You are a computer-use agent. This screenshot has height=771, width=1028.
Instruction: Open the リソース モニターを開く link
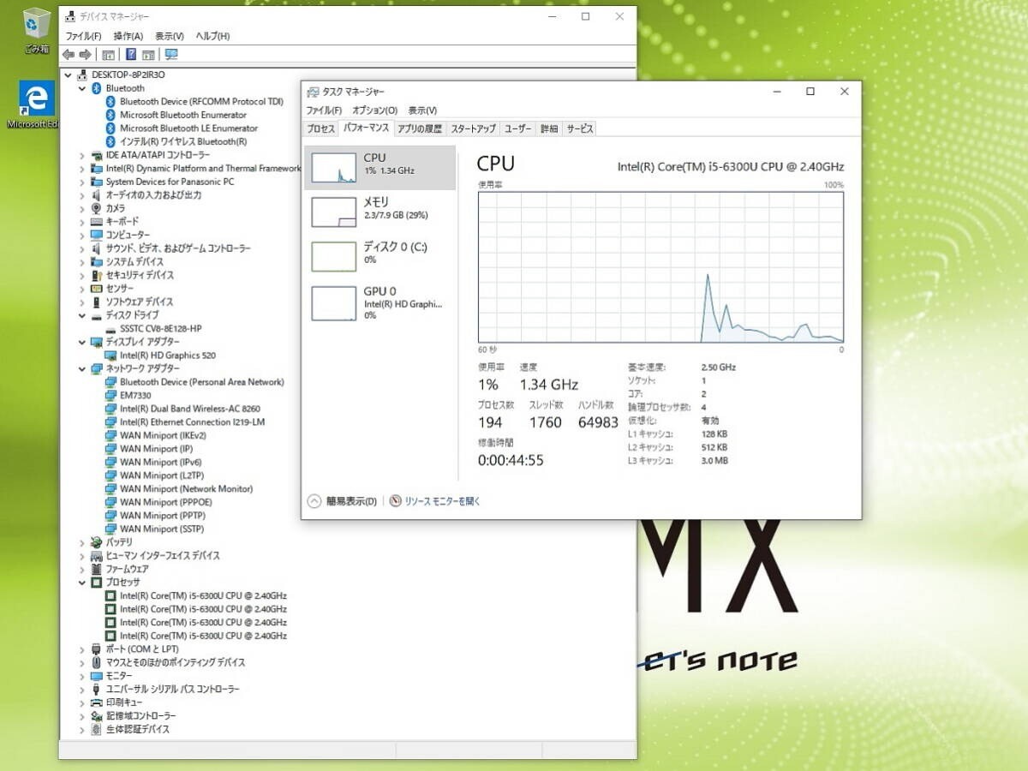tap(443, 501)
